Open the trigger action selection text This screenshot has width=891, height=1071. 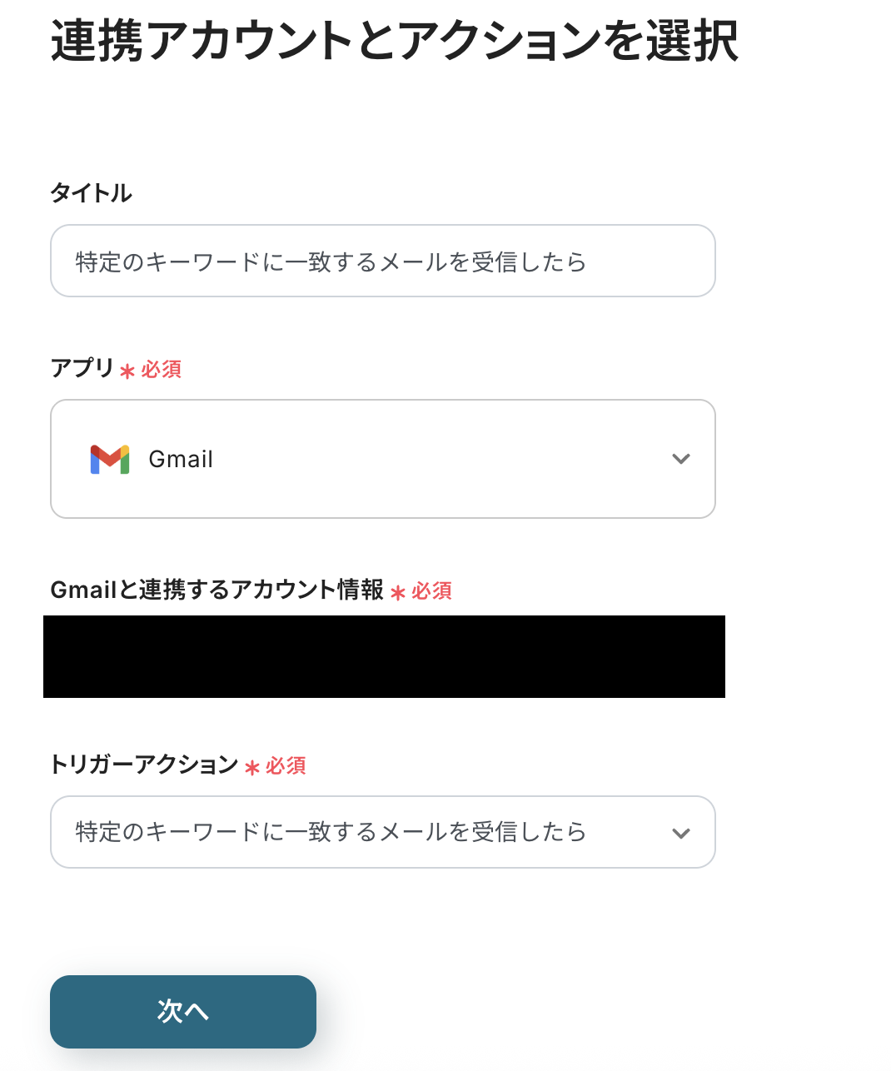(331, 832)
